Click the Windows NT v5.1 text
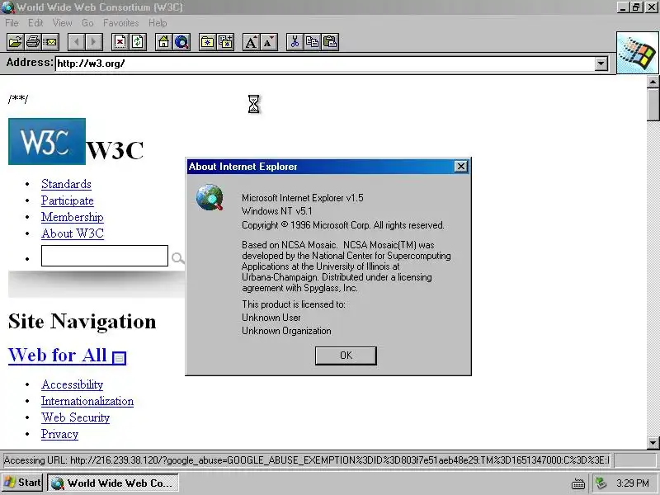Screen dimensions: 660x495 (x=277, y=211)
